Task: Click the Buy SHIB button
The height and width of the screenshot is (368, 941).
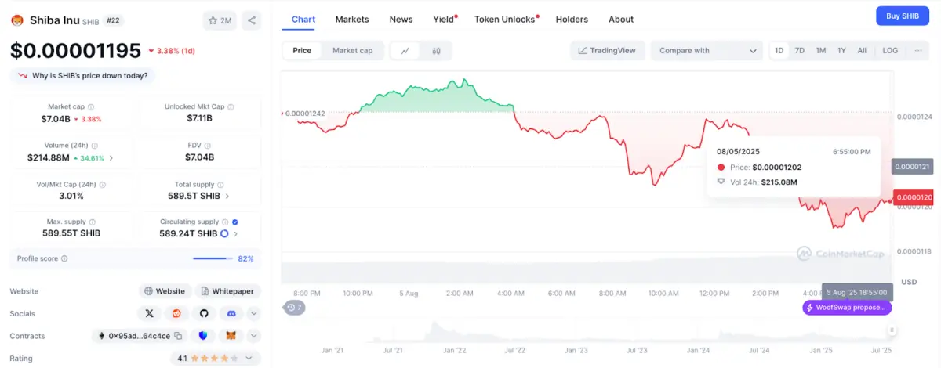Action: point(902,16)
